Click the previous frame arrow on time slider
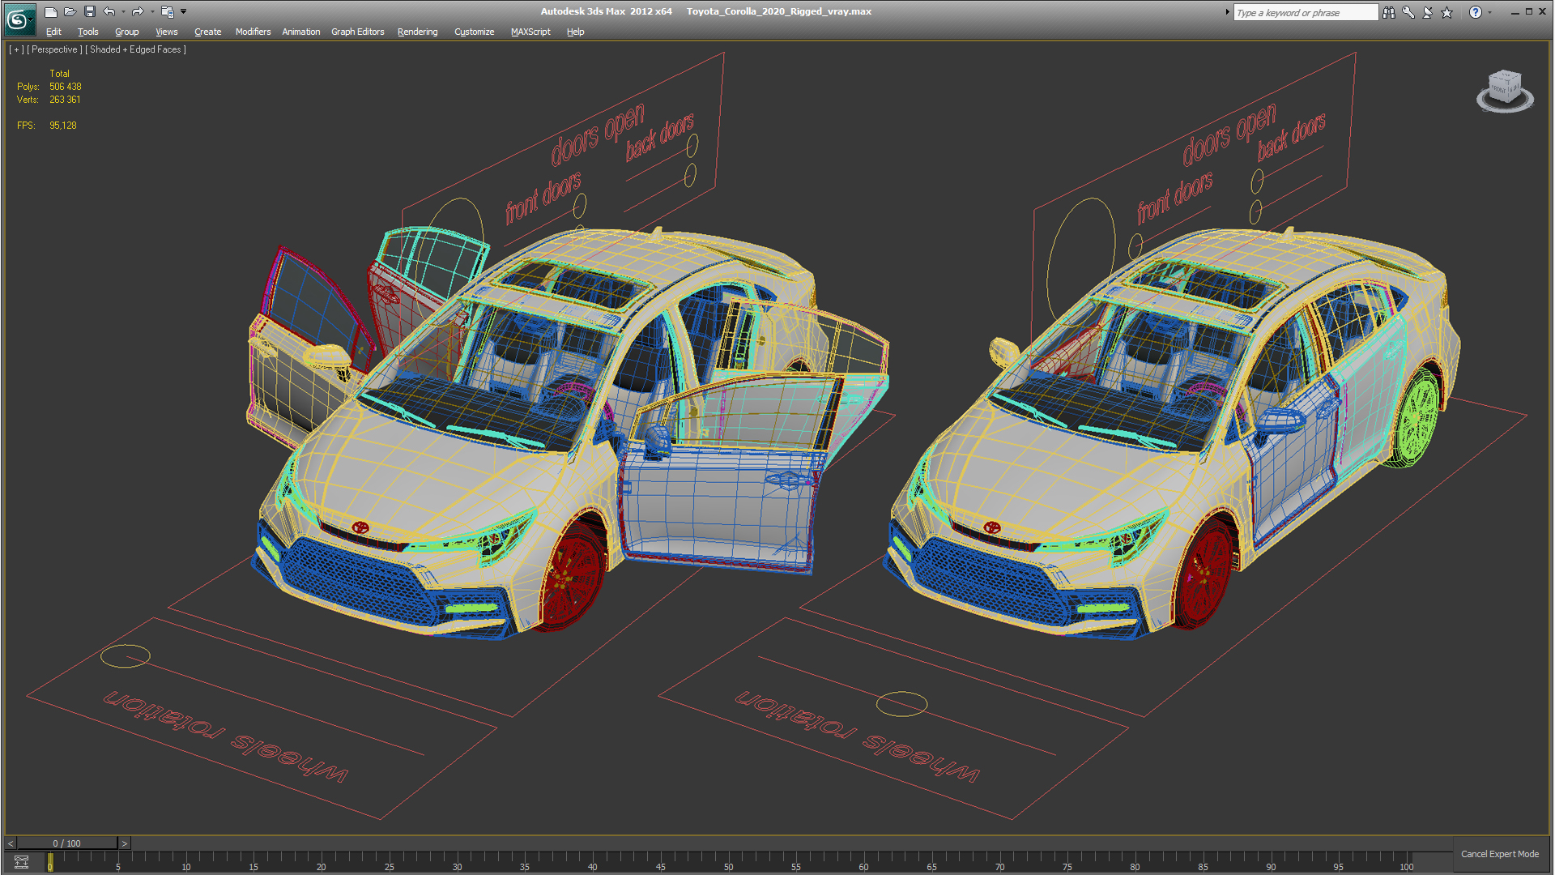1555x875 pixels. tap(11, 843)
